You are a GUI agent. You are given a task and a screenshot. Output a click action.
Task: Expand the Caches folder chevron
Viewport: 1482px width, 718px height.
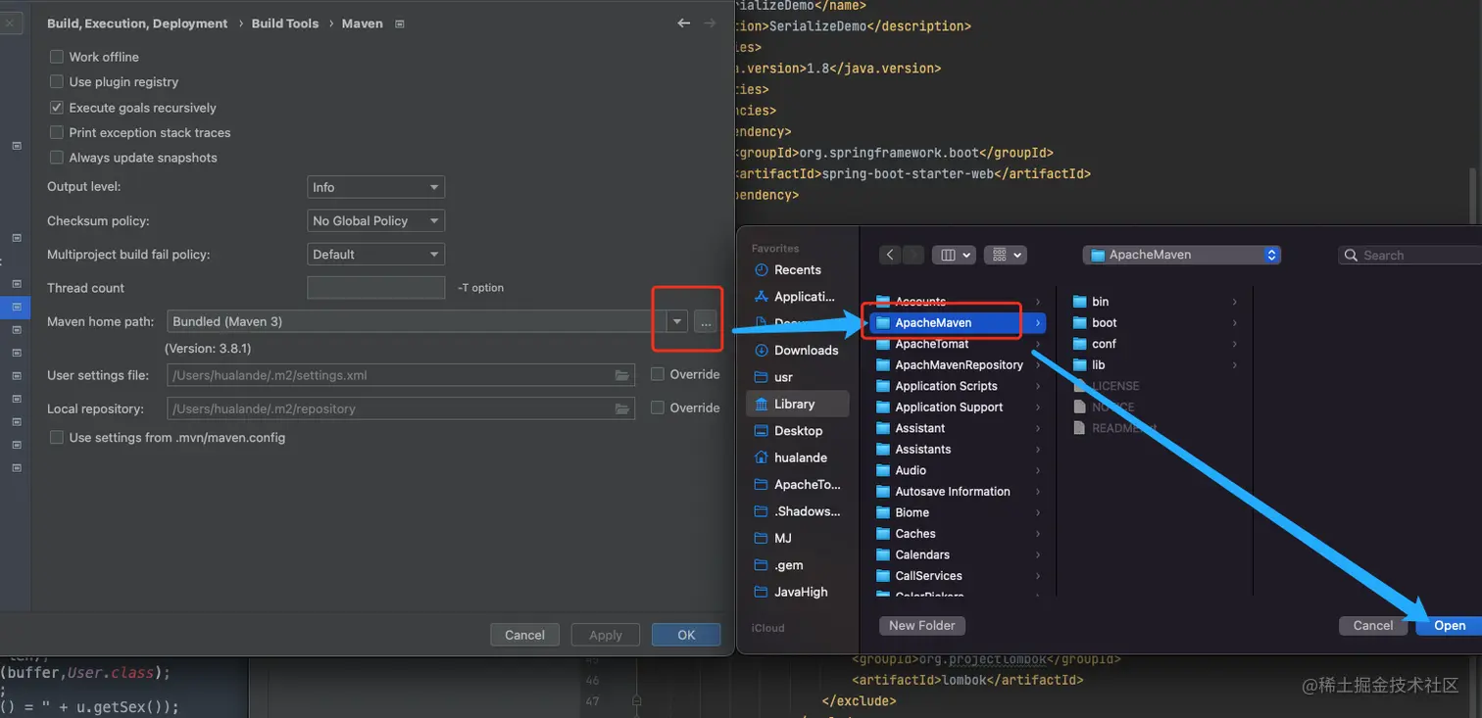pyautogui.click(x=1038, y=534)
